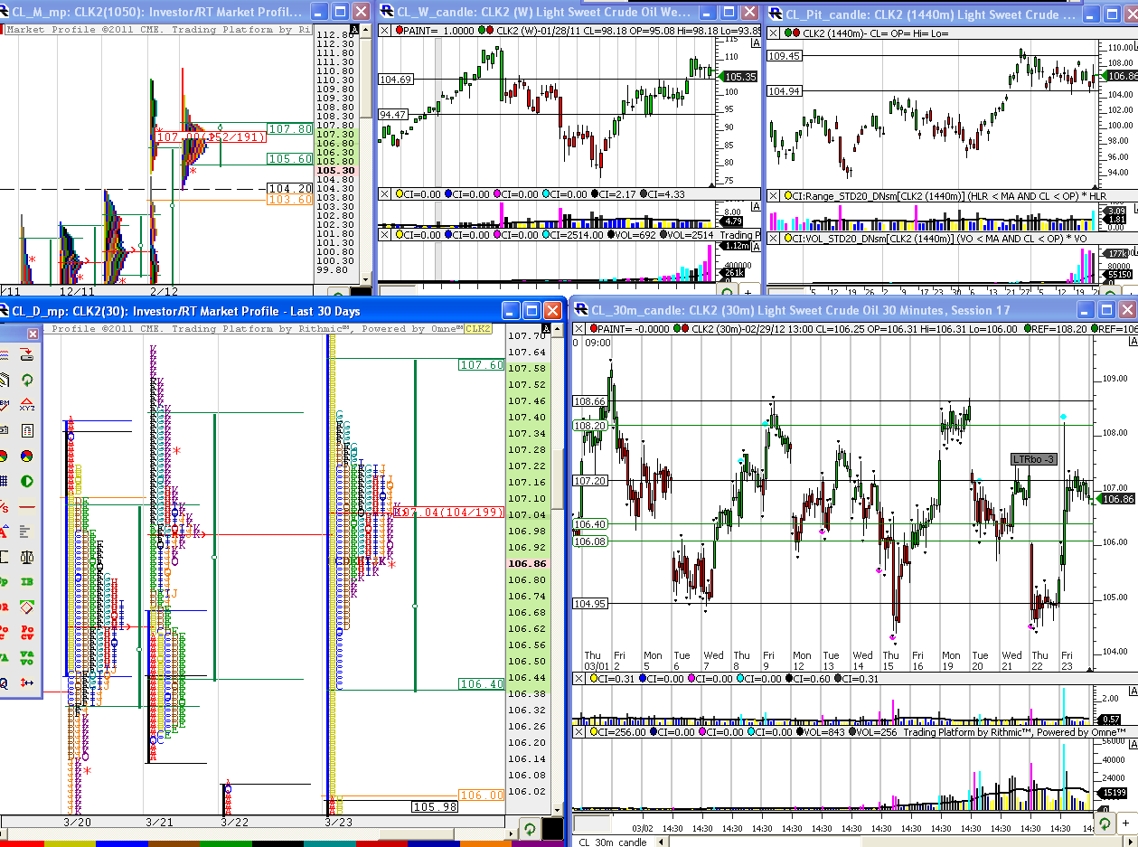Close the VOL=692 pane in CL_W_candle
The image size is (1138, 847).
(x=384, y=234)
